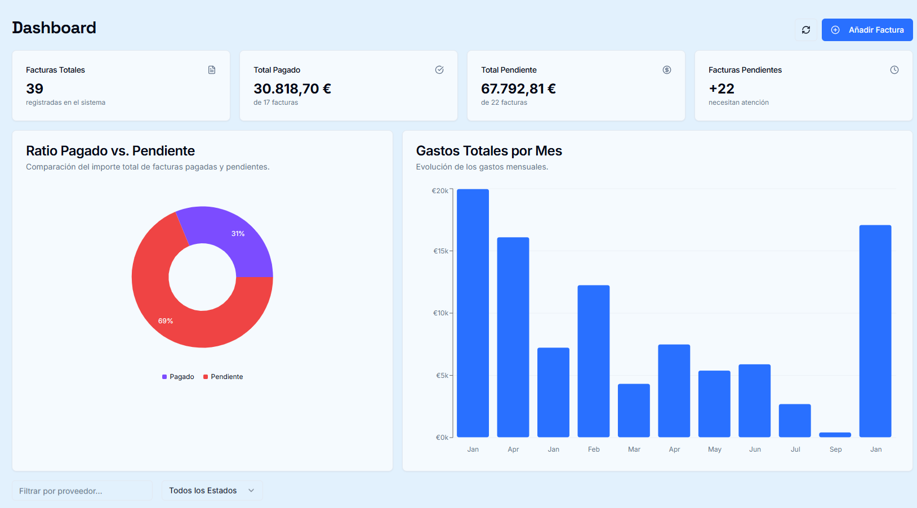Select the Gastos Totales por Mes chart title
This screenshot has height=508, width=917.
click(x=489, y=150)
